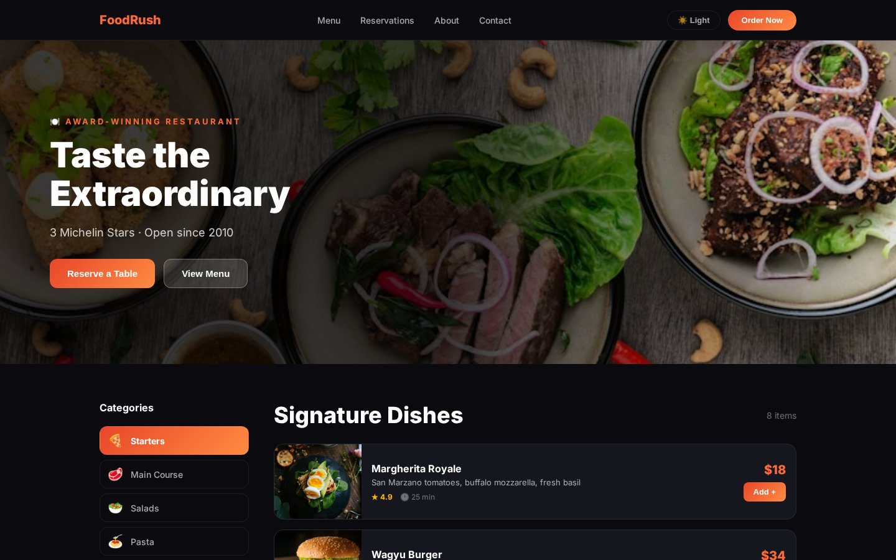The width and height of the screenshot is (896, 560).
Task: Click the pizza icon in Starters category
Action: pos(115,441)
